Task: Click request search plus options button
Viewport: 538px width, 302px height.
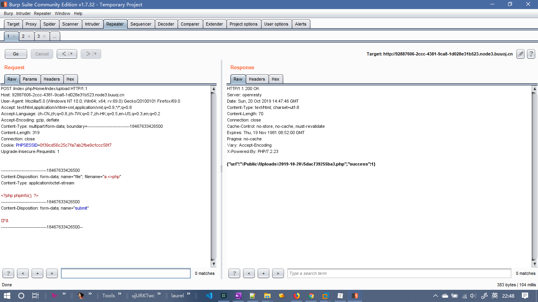Action: click(x=37, y=273)
